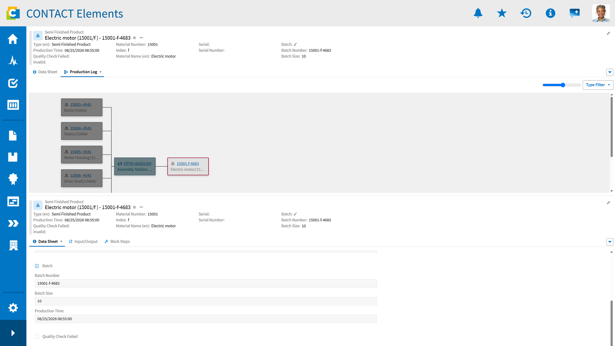Open the Type Filter dropdown
Screen dimensions: 615x346
point(598,85)
